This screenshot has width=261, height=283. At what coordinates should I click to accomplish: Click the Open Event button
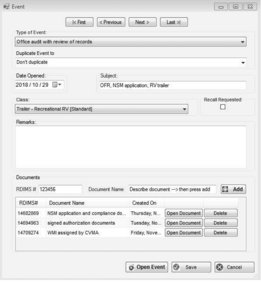pos(147,267)
